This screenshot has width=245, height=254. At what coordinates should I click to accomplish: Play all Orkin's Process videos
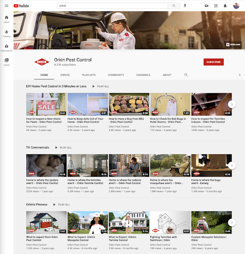(x=61, y=204)
